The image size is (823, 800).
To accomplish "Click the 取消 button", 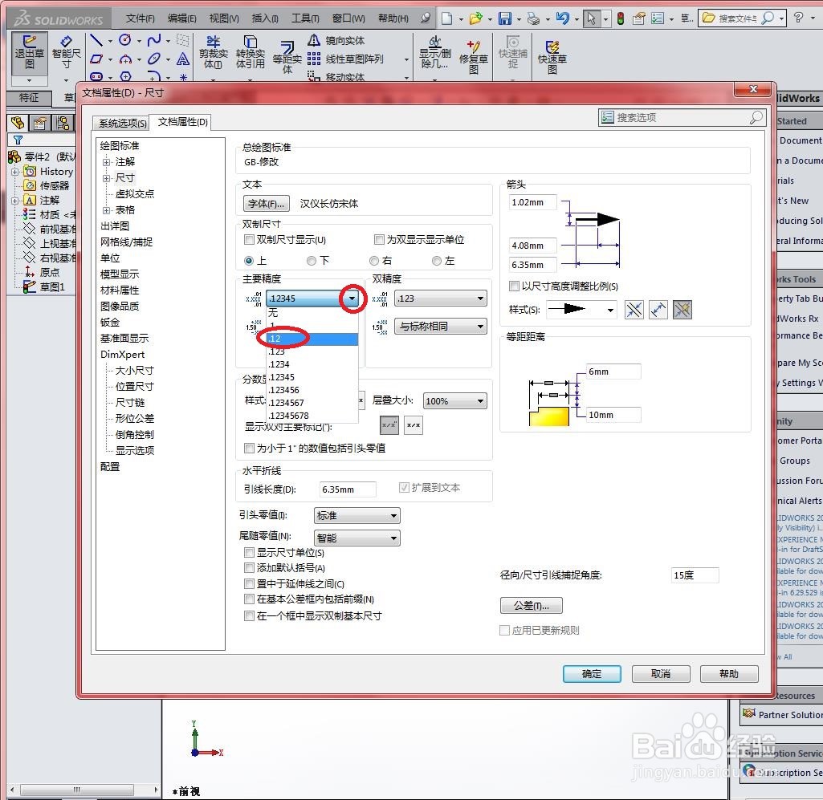I will point(660,673).
